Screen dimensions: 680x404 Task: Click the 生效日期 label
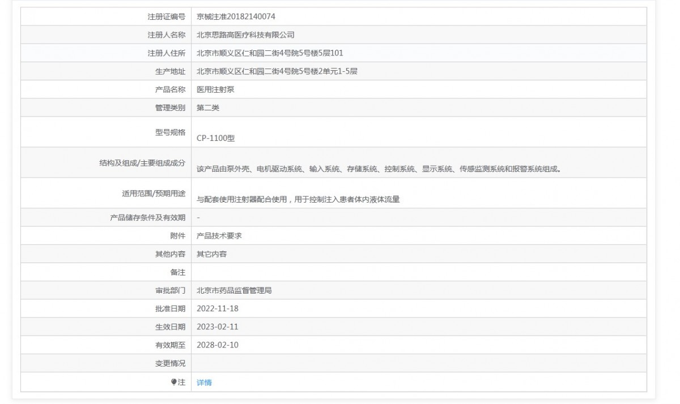point(170,326)
